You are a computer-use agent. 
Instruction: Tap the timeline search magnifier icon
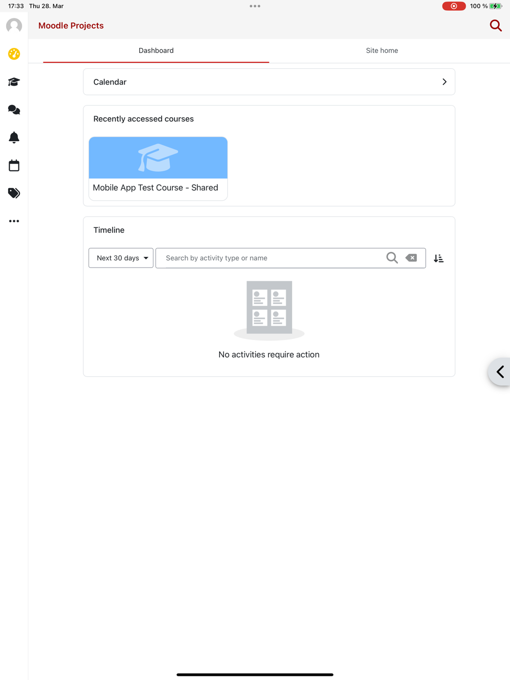click(x=392, y=258)
